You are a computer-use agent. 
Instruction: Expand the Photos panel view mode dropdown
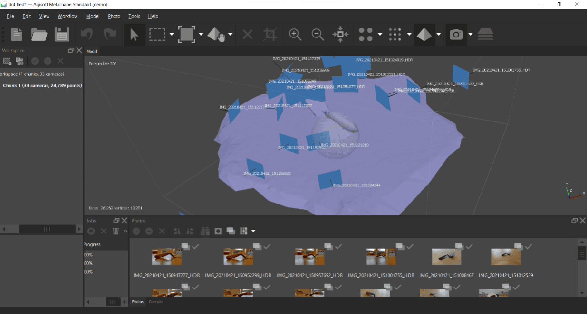click(x=253, y=231)
